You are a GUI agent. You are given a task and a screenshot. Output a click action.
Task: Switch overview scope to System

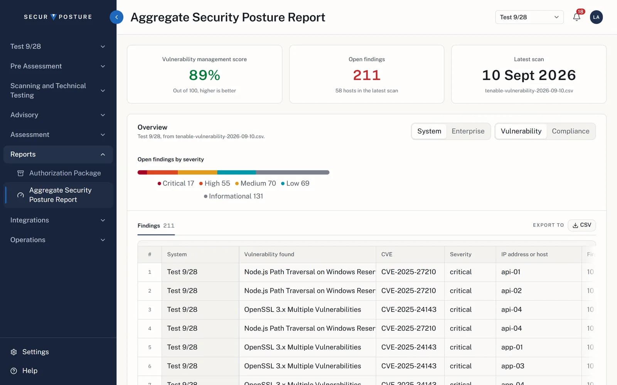pyautogui.click(x=429, y=131)
